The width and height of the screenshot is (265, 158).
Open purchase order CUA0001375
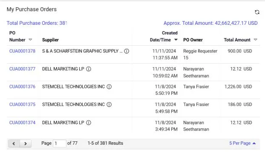[22, 105]
